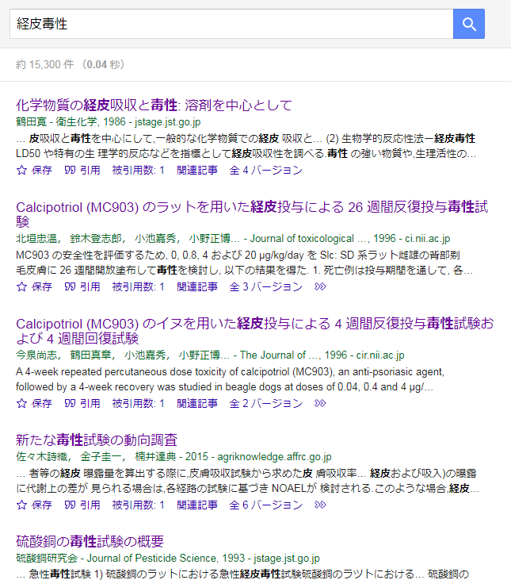Viewport: 511px width, 580px height.
Task: Click source text ci.nii.ac.jp
Action: [428, 239]
